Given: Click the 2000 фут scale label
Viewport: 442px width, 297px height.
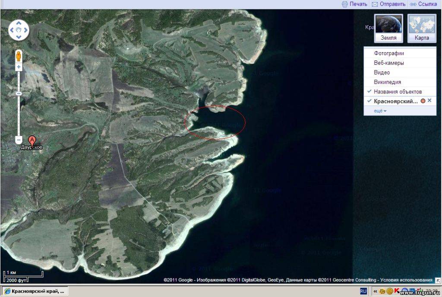Looking at the screenshot, I should click(16, 280).
